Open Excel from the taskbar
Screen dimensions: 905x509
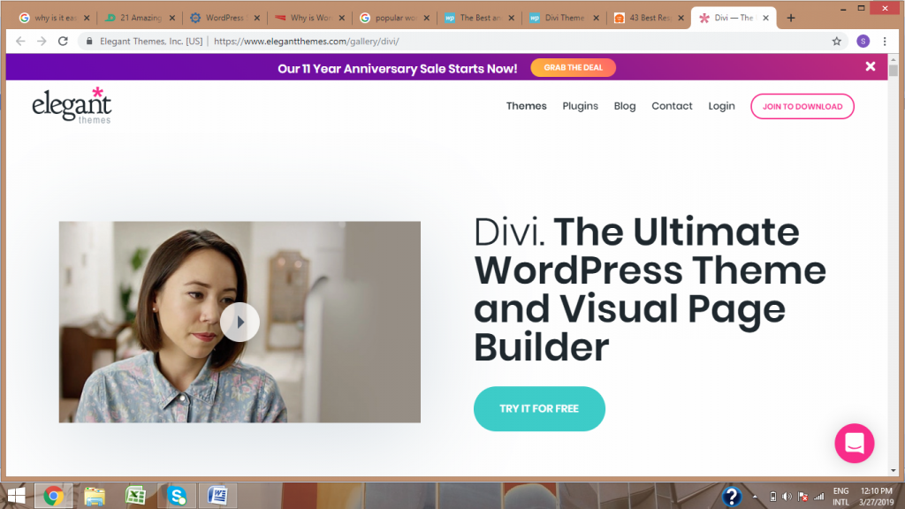135,496
